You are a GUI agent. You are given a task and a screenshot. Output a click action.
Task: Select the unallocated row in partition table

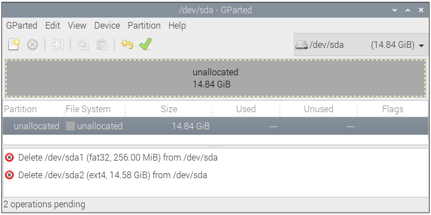point(216,126)
